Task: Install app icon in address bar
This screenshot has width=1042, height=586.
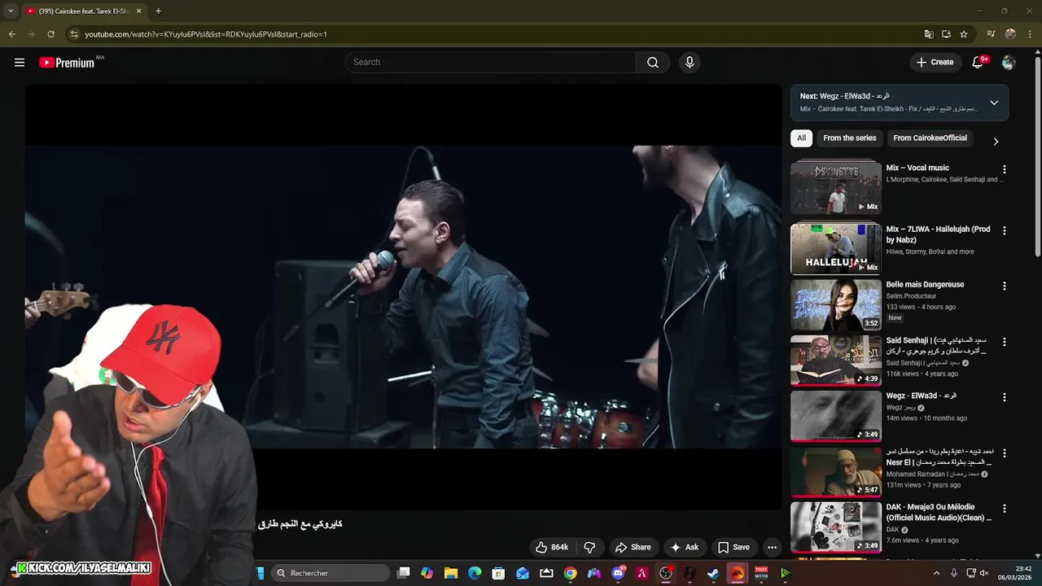Action: tap(946, 34)
